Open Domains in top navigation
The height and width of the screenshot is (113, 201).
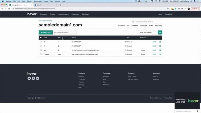tap(43, 14)
